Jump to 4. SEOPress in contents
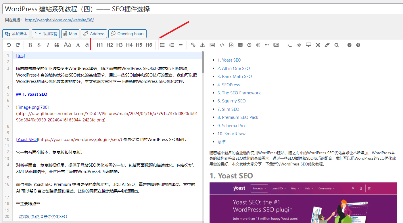This screenshot has height=223, width=403. pos(229,85)
